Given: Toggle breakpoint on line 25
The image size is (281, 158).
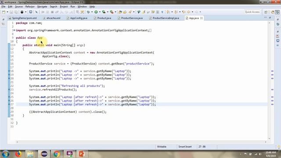Looking at the screenshot, I should point(9,97).
